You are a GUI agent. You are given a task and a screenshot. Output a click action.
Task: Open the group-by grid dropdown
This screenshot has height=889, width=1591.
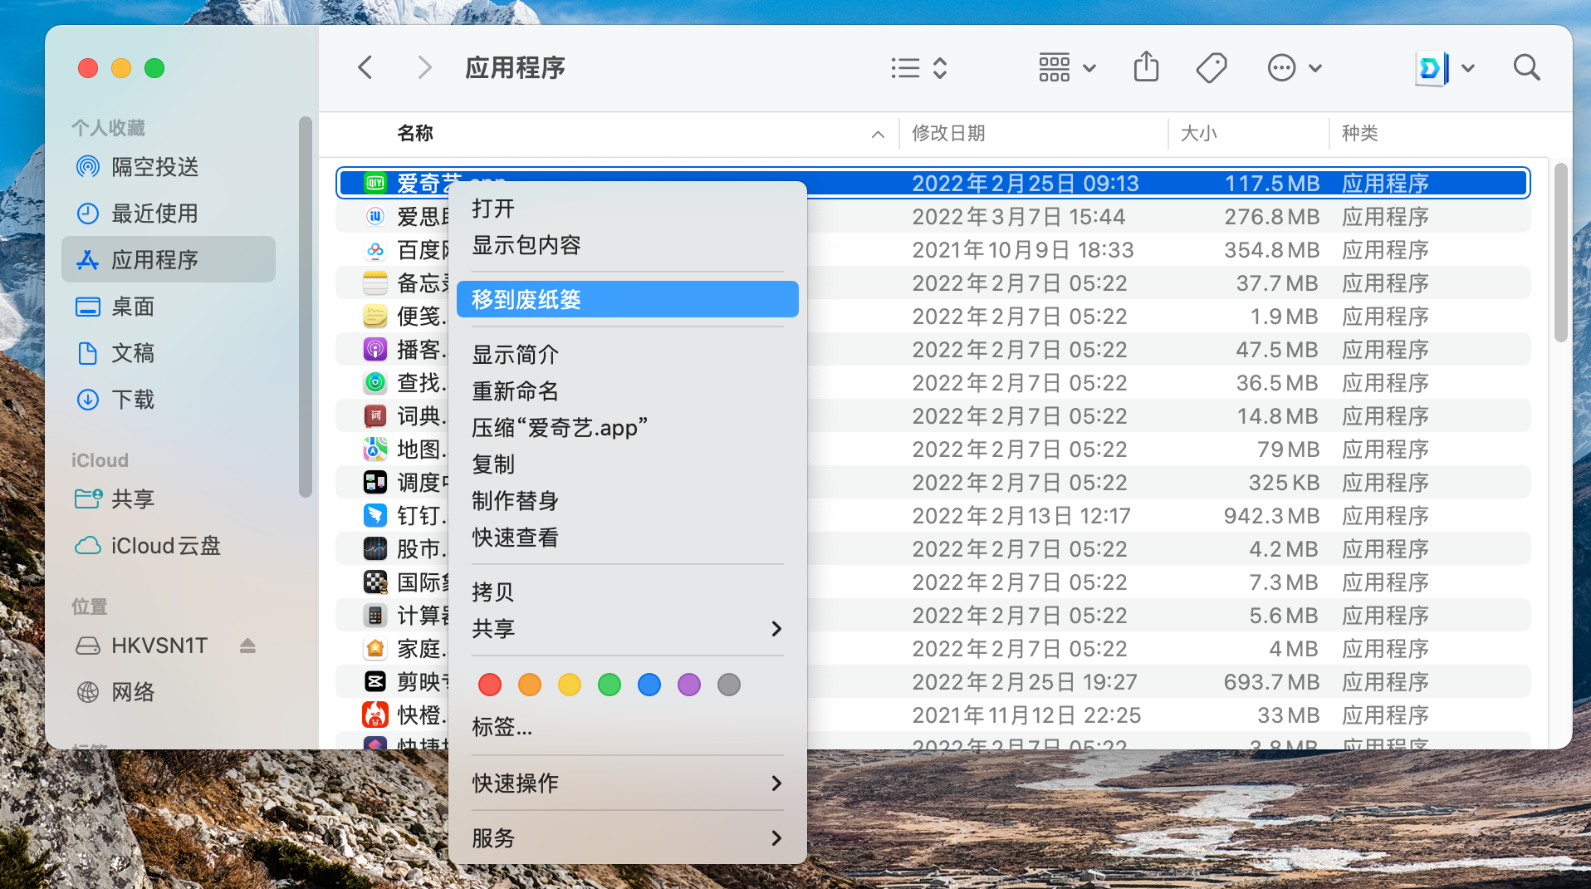coord(1067,67)
